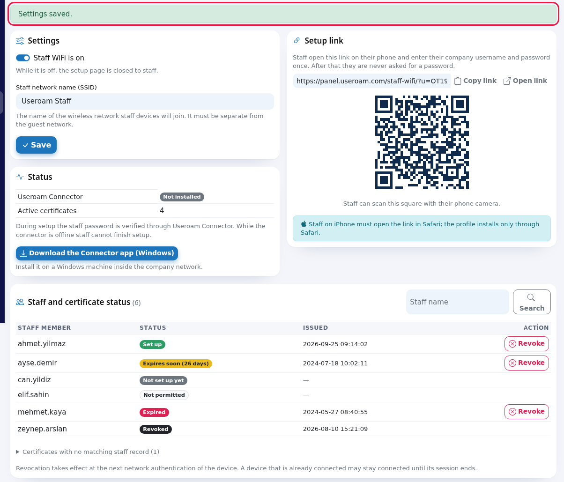This screenshot has width=564, height=482.
Task: Open the setup link
Action: pos(525,81)
